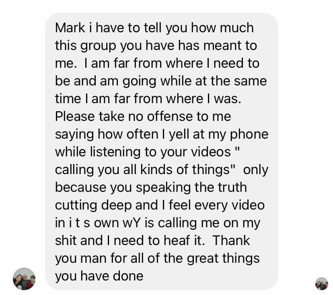Click the line "because you speaking the truth"
This screenshot has height=295, width=333.
click(151, 188)
